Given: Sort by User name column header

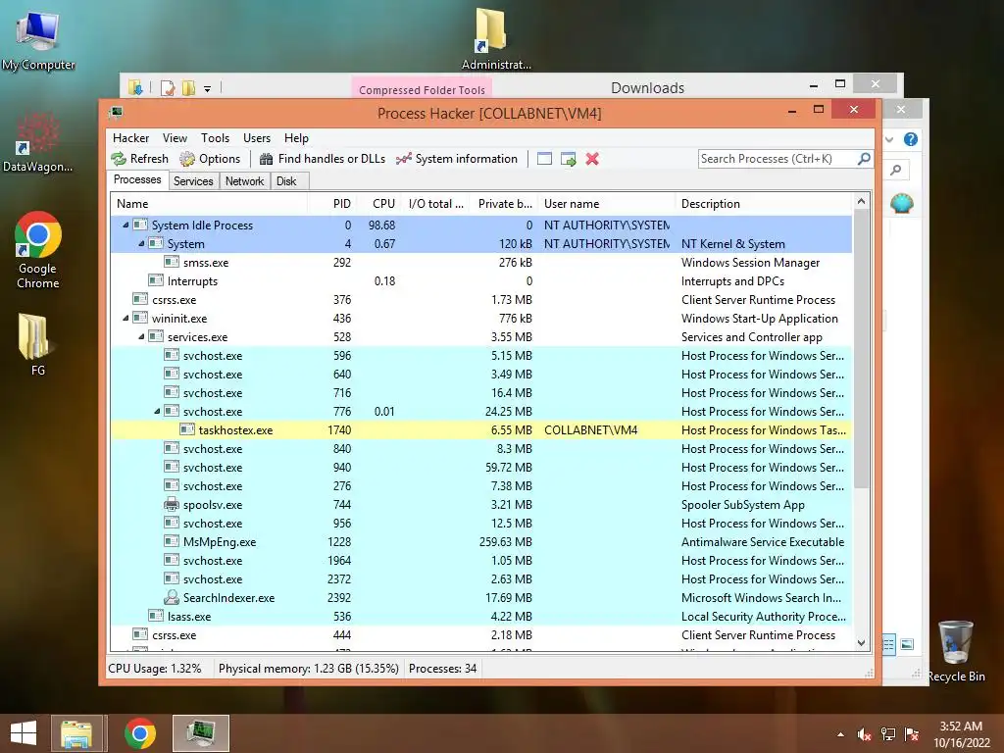Looking at the screenshot, I should click(607, 204).
